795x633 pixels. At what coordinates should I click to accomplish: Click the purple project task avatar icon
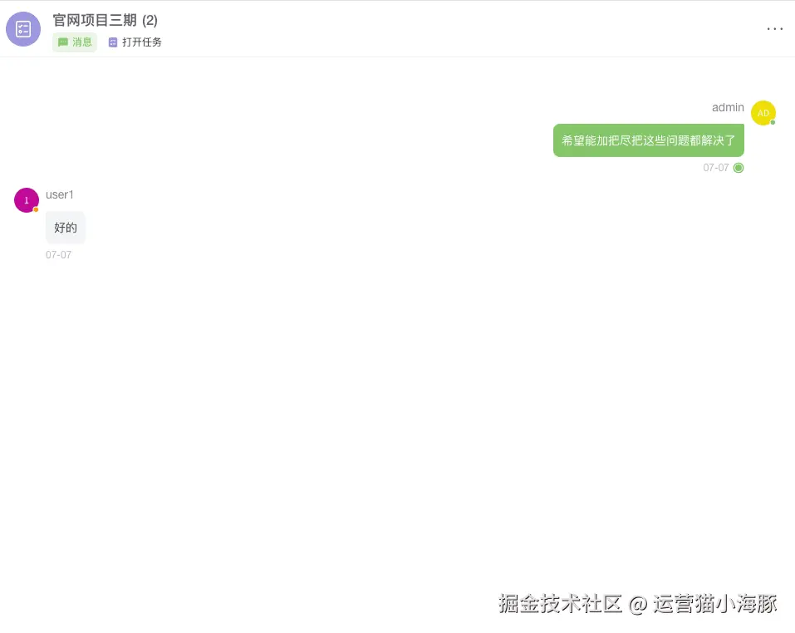[x=23, y=29]
